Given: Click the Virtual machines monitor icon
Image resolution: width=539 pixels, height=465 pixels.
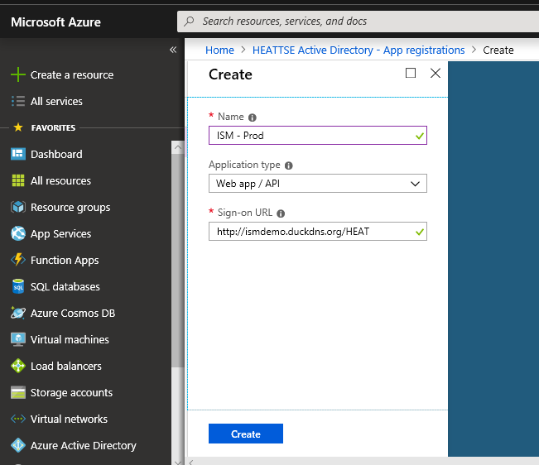Looking at the screenshot, I should [x=17, y=339].
